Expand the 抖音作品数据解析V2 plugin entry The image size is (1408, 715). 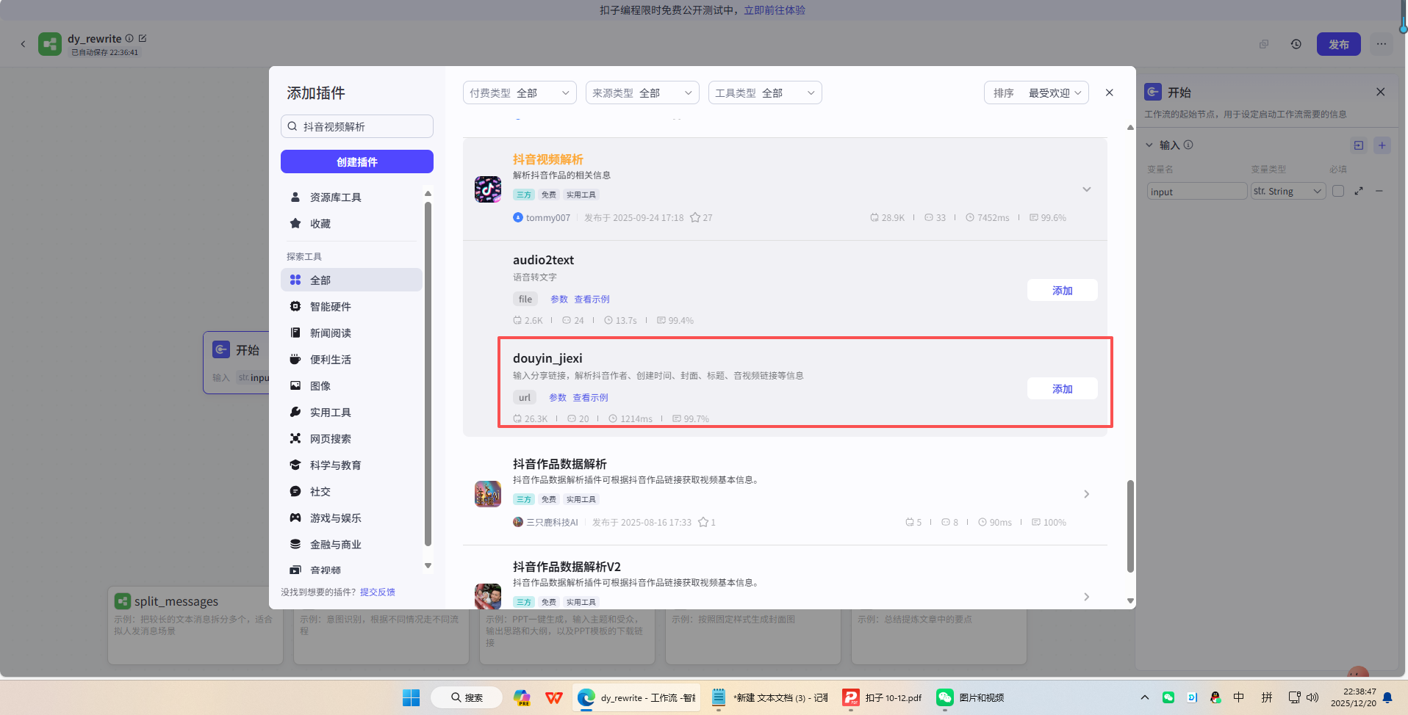(x=1086, y=597)
